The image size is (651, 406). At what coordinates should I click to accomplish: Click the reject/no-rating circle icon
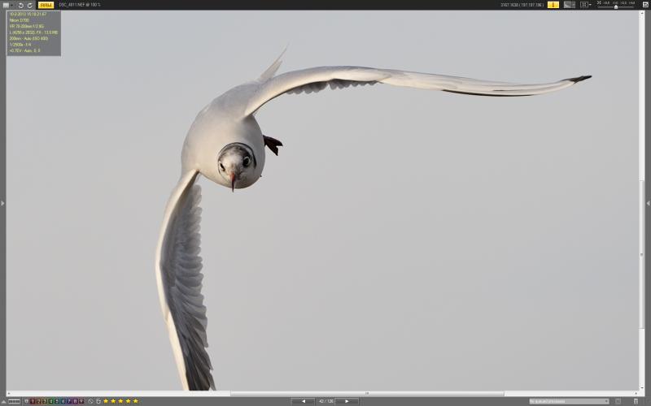point(91,401)
